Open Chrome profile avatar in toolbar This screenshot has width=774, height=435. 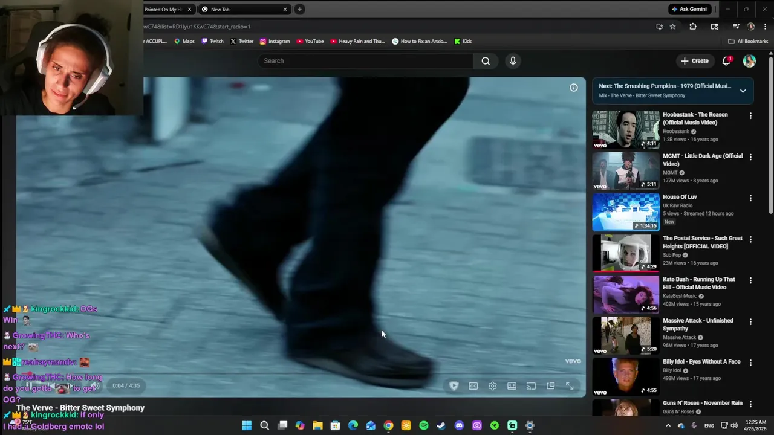pos(751,27)
